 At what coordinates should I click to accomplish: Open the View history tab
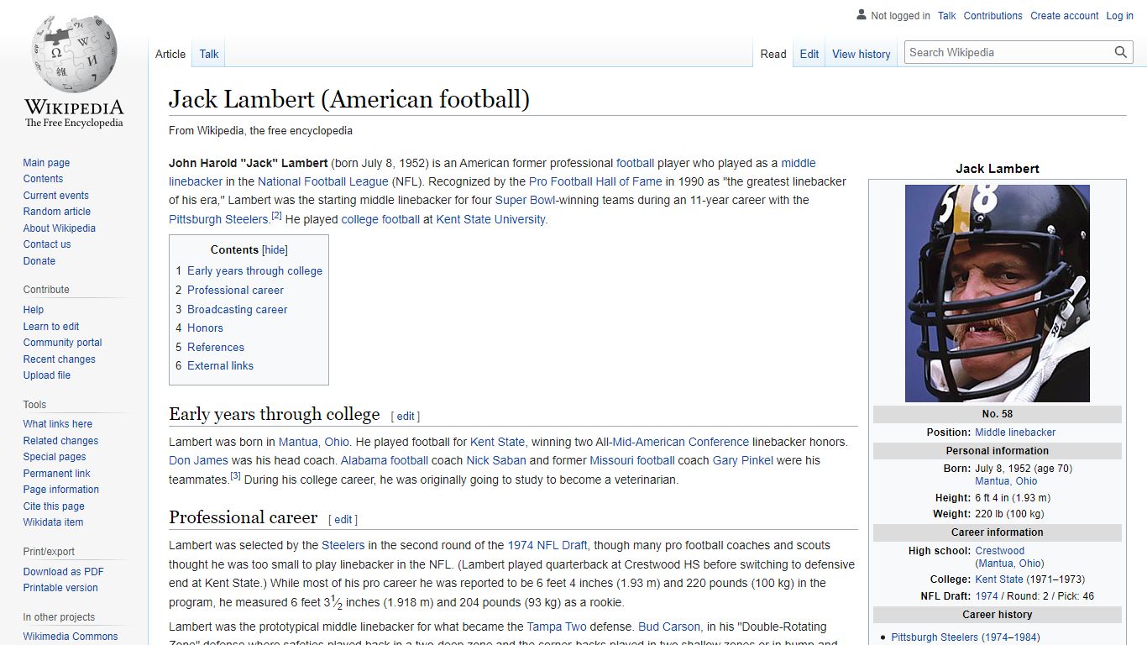click(862, 54)
